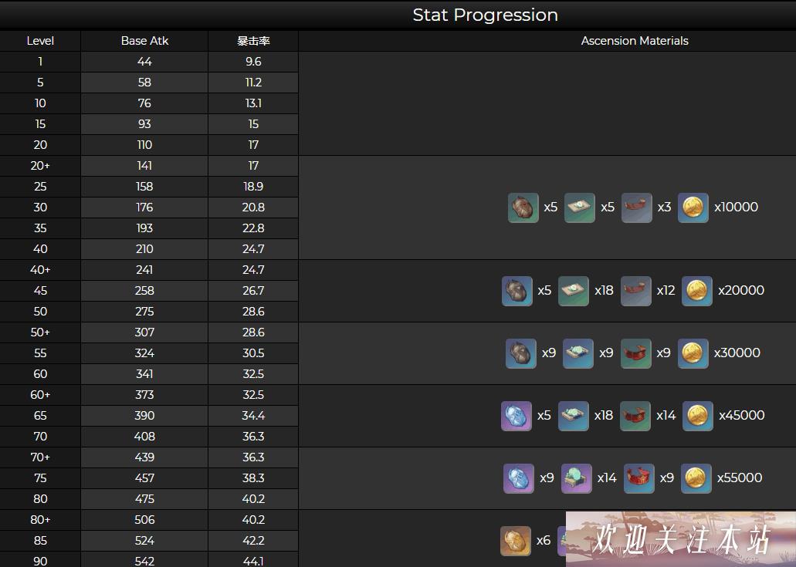796x567 pixels.
Task: Click the blue tray icon in x30000 row
Action: pyautogui.click(x=578, y=353)
